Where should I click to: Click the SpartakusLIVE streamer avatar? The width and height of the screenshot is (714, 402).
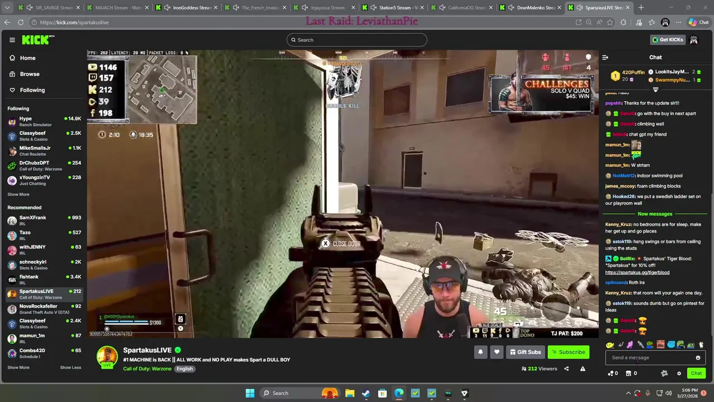(x=107, y=357)
